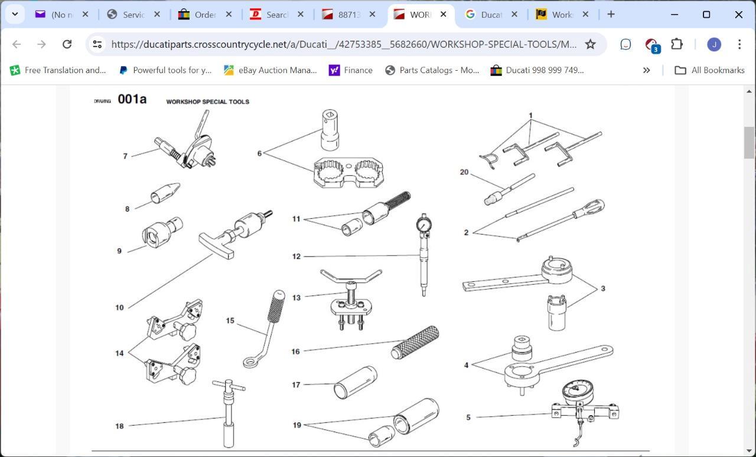Expand the tab search dropdown arrow
The image size is (756, 457).
click(14, 14)
